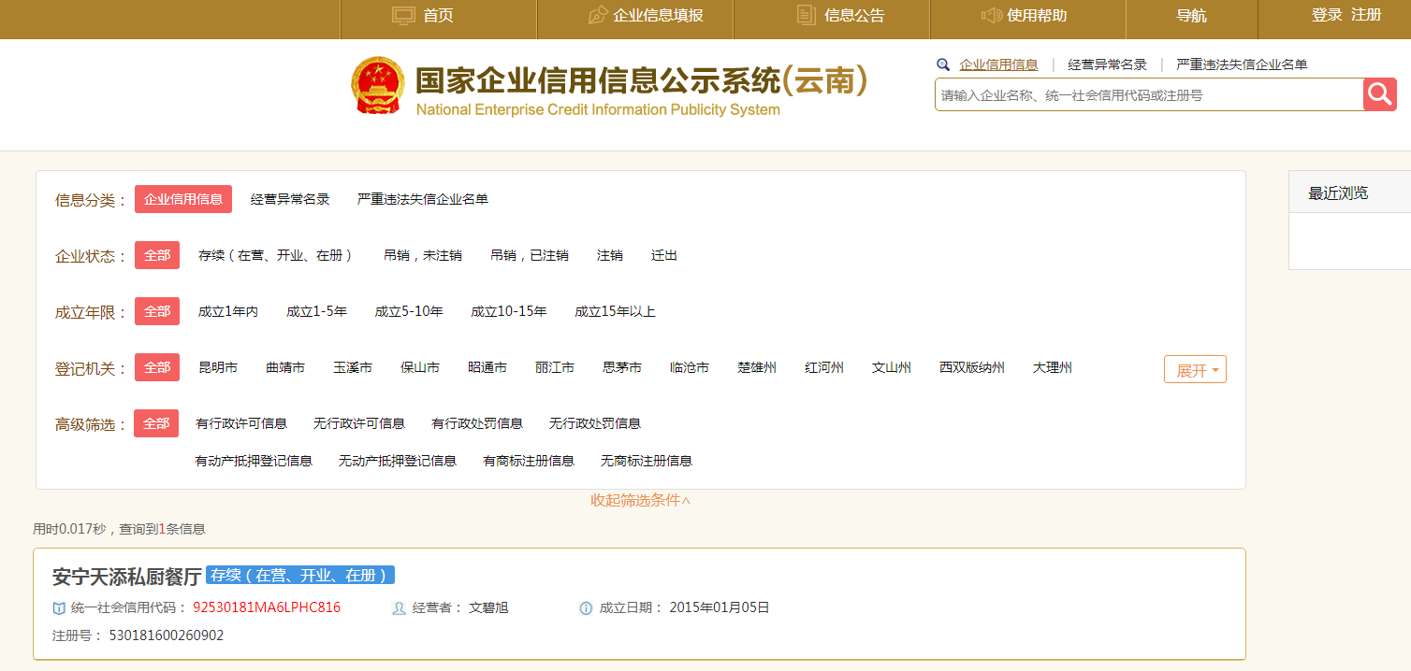Select the 严重违法失信企业名单 tab above the search box

point(1242,64)
